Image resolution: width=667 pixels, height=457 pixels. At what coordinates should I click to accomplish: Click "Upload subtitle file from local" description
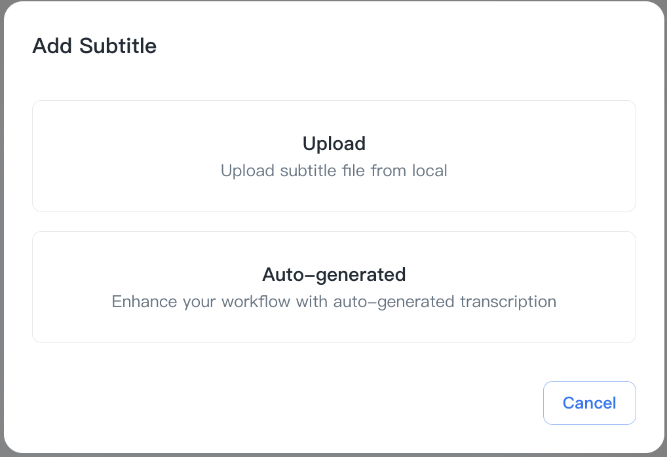pos(333,171)
